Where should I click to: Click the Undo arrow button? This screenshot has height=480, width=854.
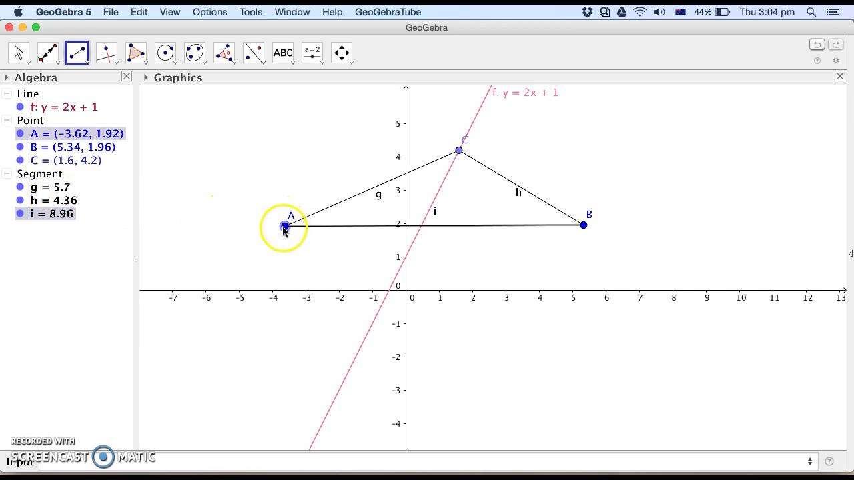817,45
